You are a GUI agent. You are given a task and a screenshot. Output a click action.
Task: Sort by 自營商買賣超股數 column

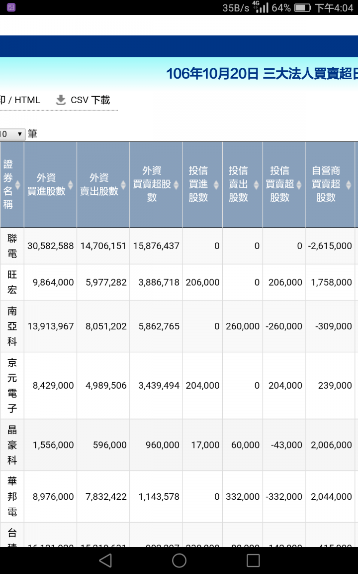[x=330, y=184]
